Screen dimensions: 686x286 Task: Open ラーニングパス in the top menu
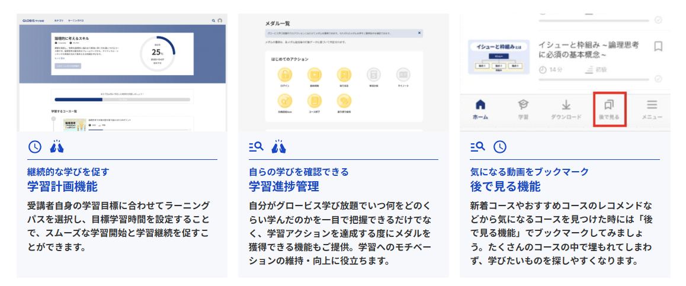(76, 20)
